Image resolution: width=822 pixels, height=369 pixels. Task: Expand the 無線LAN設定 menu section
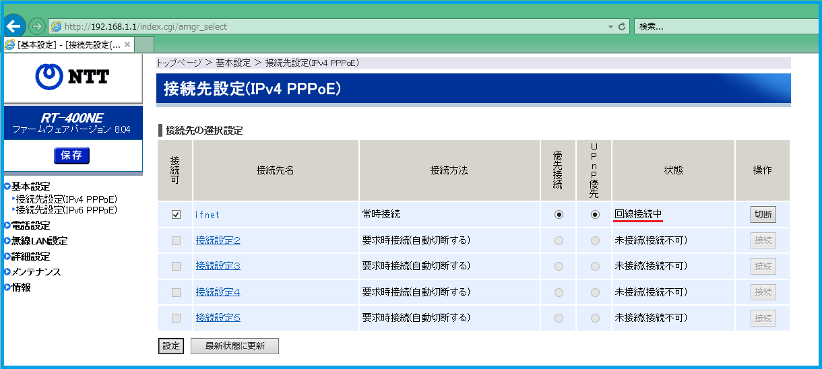[x=39, y=241]
